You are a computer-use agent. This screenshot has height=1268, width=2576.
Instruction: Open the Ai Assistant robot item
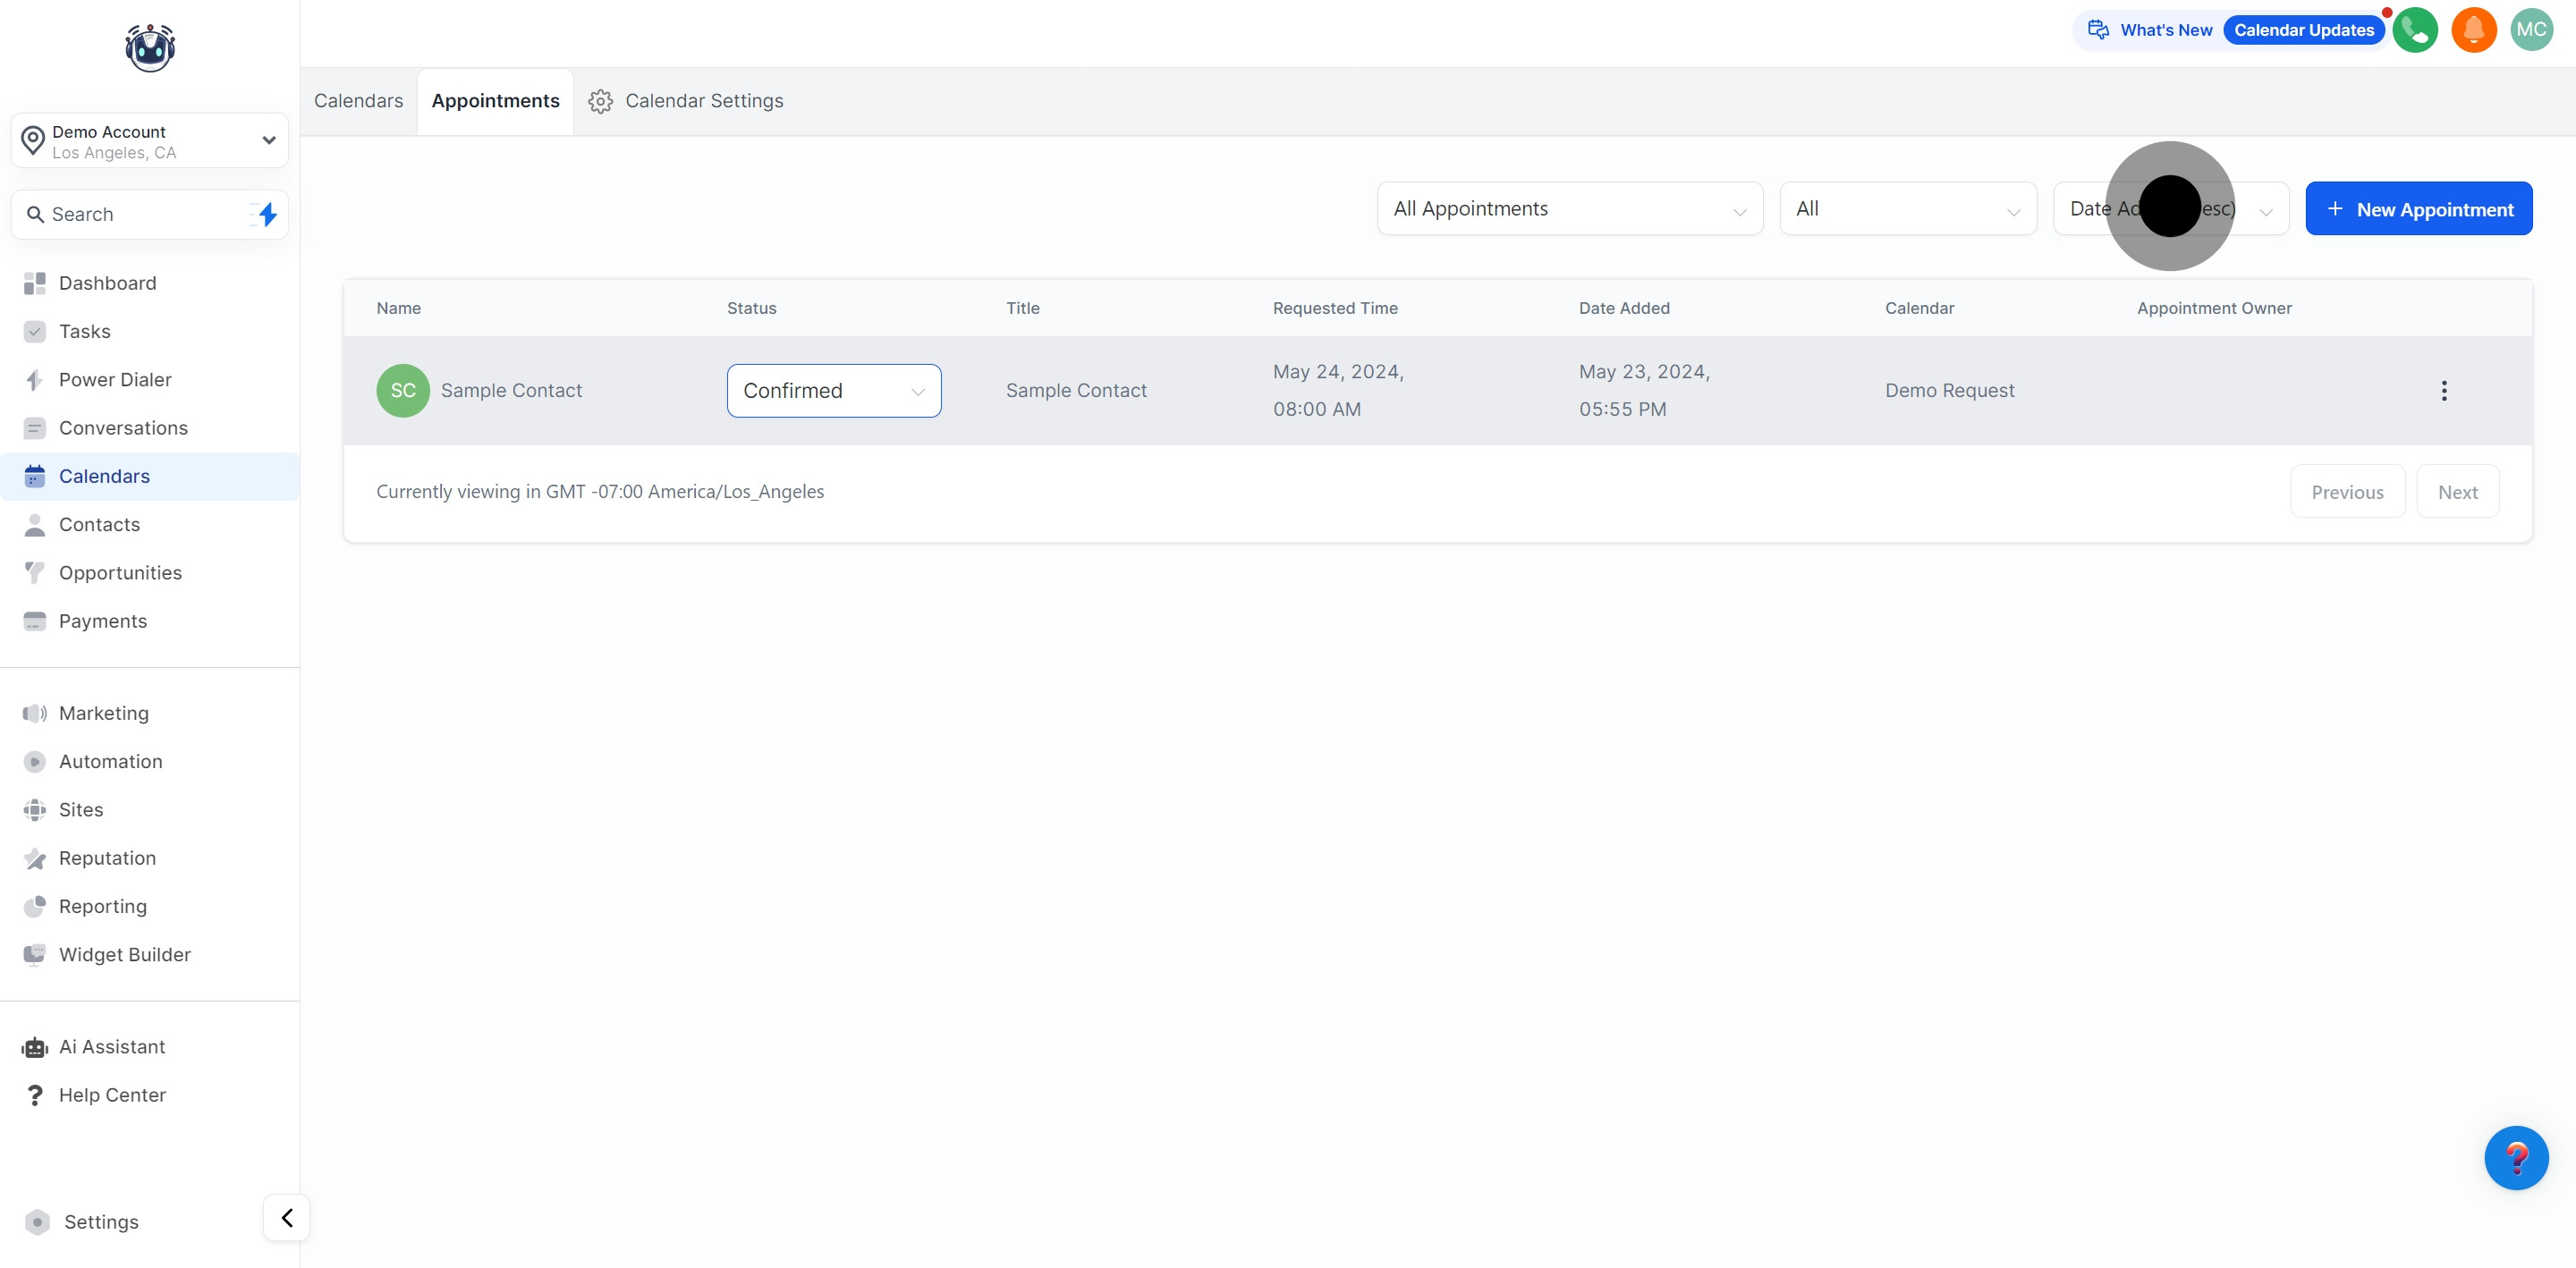pyautogui.click(x=112, y=1047)
